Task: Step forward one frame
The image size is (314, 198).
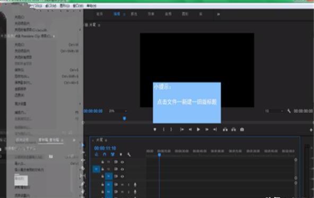Action: (x=207, y=130)
